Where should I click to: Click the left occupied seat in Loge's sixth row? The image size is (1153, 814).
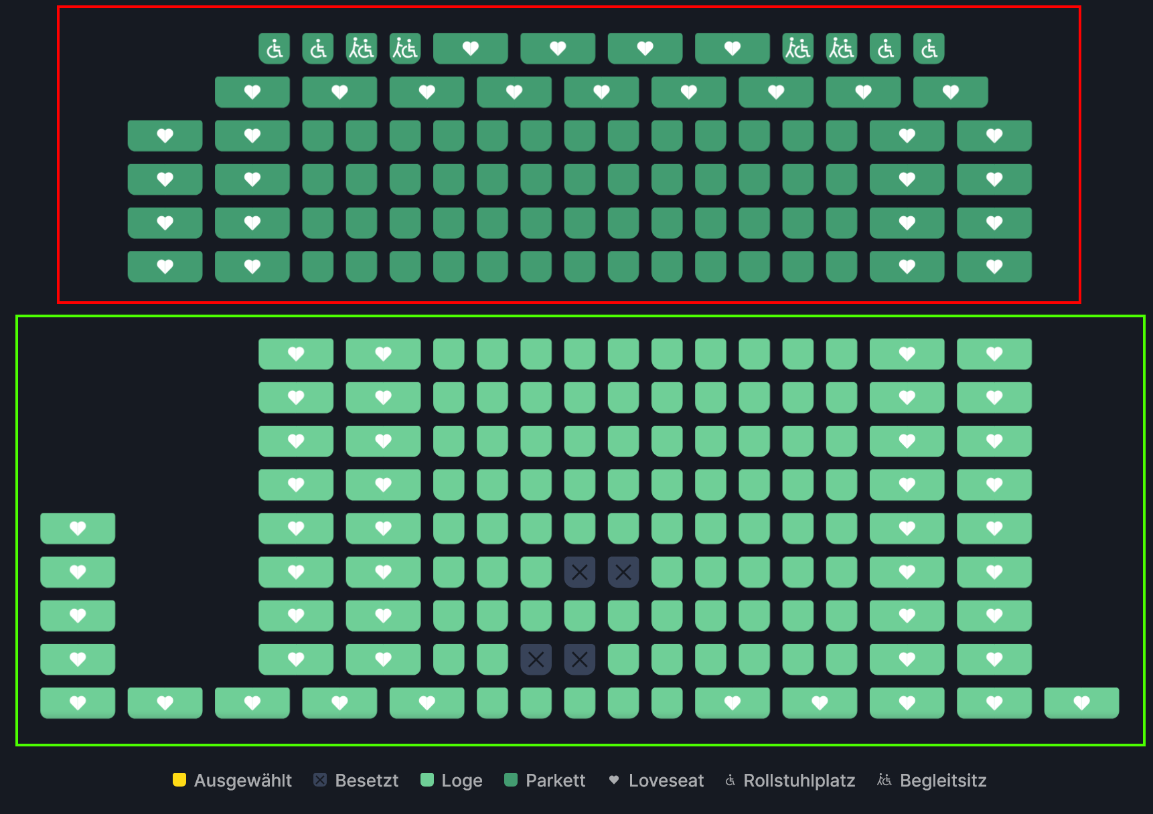tap(580, 572)
